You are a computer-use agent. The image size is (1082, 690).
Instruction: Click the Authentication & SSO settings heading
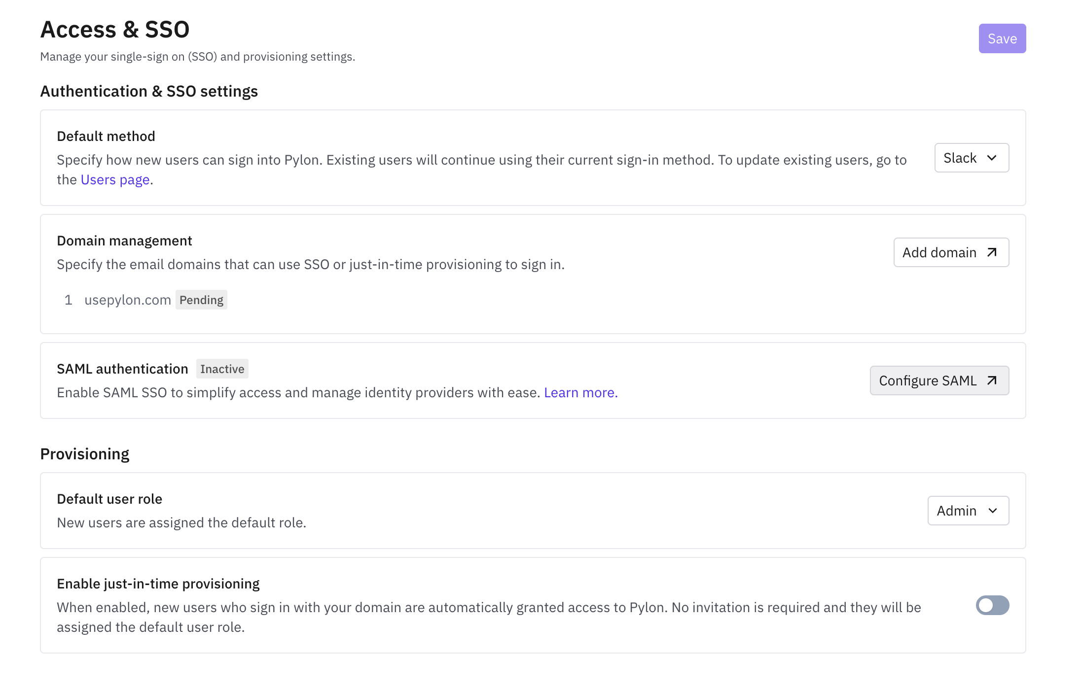click(x=149, y=91)
